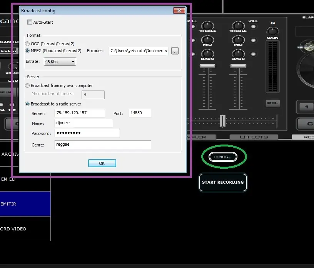Choose Broadcast from my own computer

point(27,85)
